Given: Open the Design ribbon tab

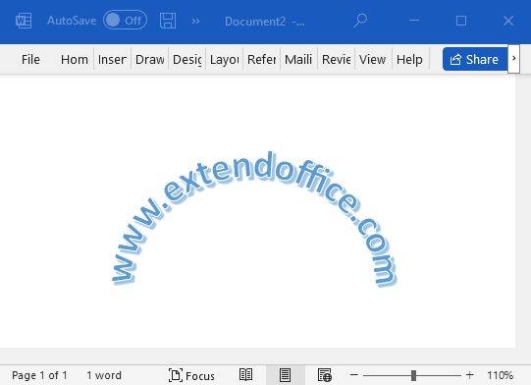Looking at the screenshot, I should coord(186,59).
